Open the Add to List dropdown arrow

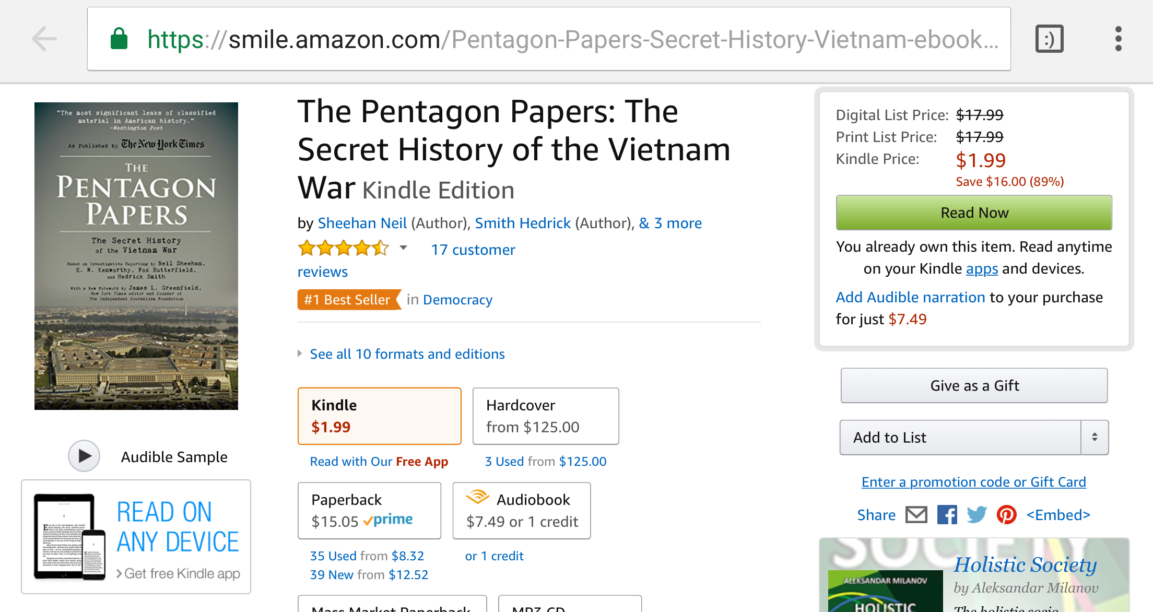1095,438
